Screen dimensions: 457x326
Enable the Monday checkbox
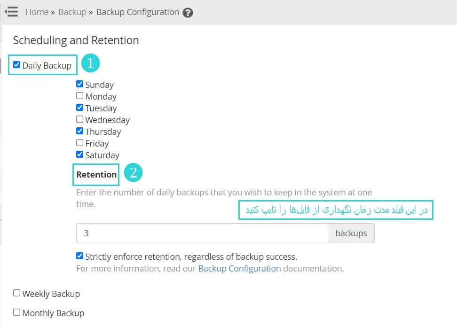click(79, 95)
